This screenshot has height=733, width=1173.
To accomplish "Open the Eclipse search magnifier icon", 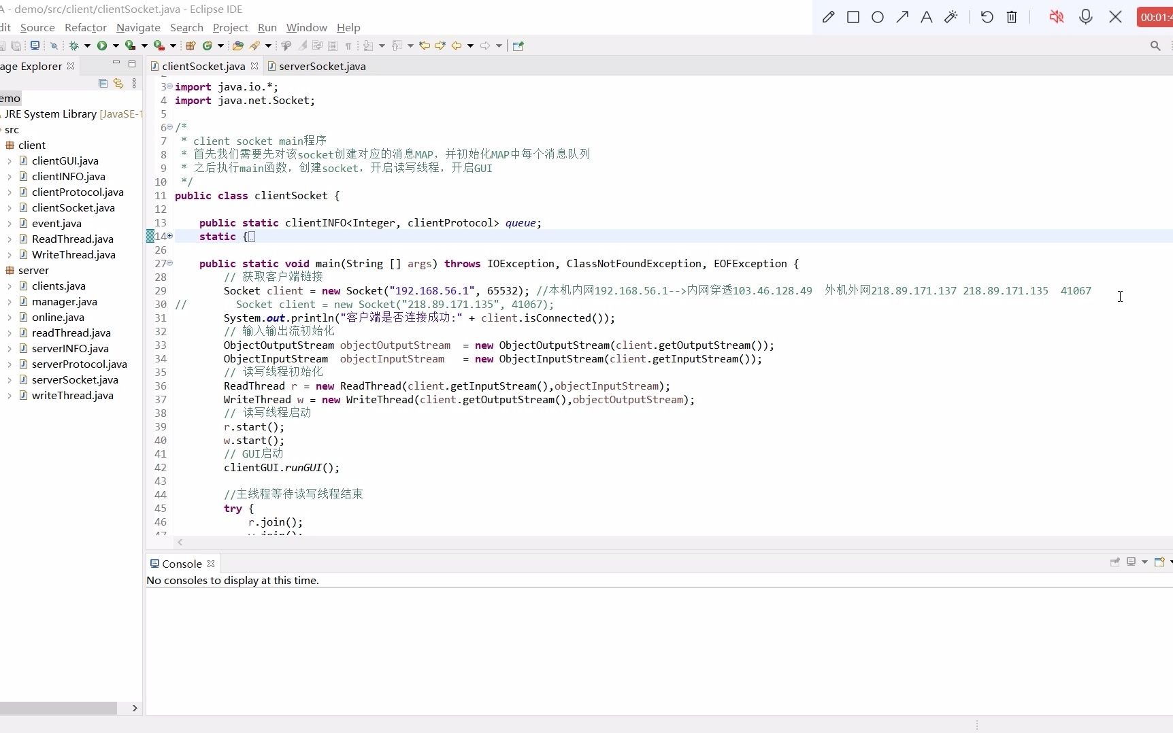I will tap(1155, 46).
